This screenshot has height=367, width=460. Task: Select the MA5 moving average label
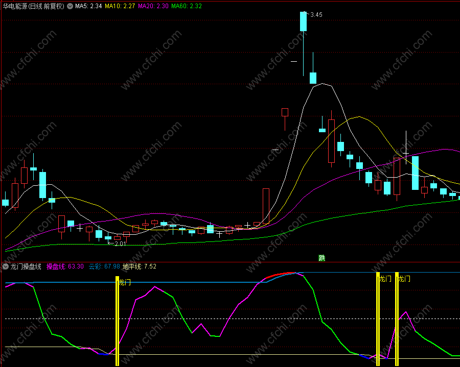click(x=88, y=6)
